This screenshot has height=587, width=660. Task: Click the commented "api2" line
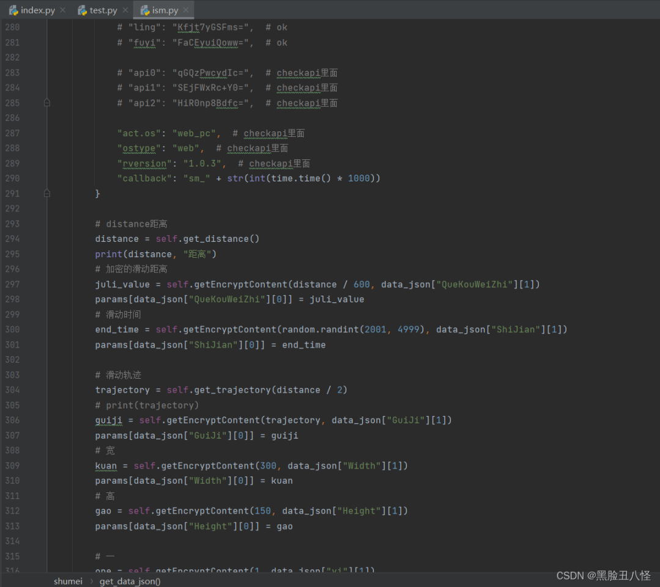[227, 103]
